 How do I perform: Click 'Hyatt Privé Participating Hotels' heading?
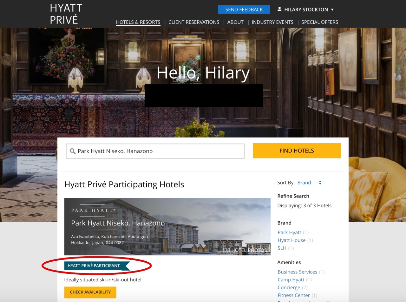(x=124, y=185)
